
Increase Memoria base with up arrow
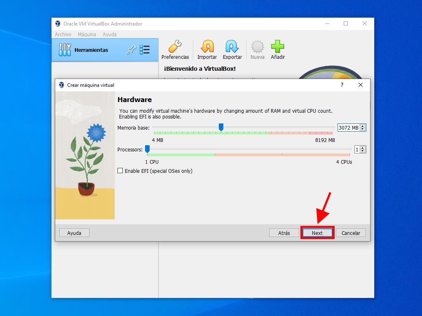click(363, 126)
